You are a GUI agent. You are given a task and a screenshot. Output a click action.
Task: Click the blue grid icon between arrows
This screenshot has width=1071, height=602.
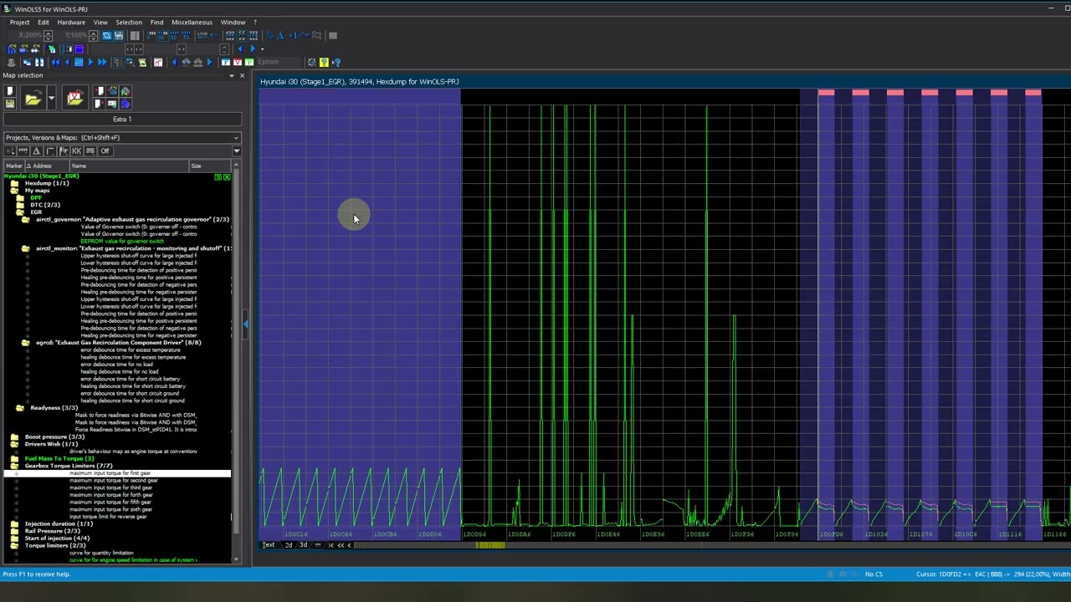[x=79, y=62]
